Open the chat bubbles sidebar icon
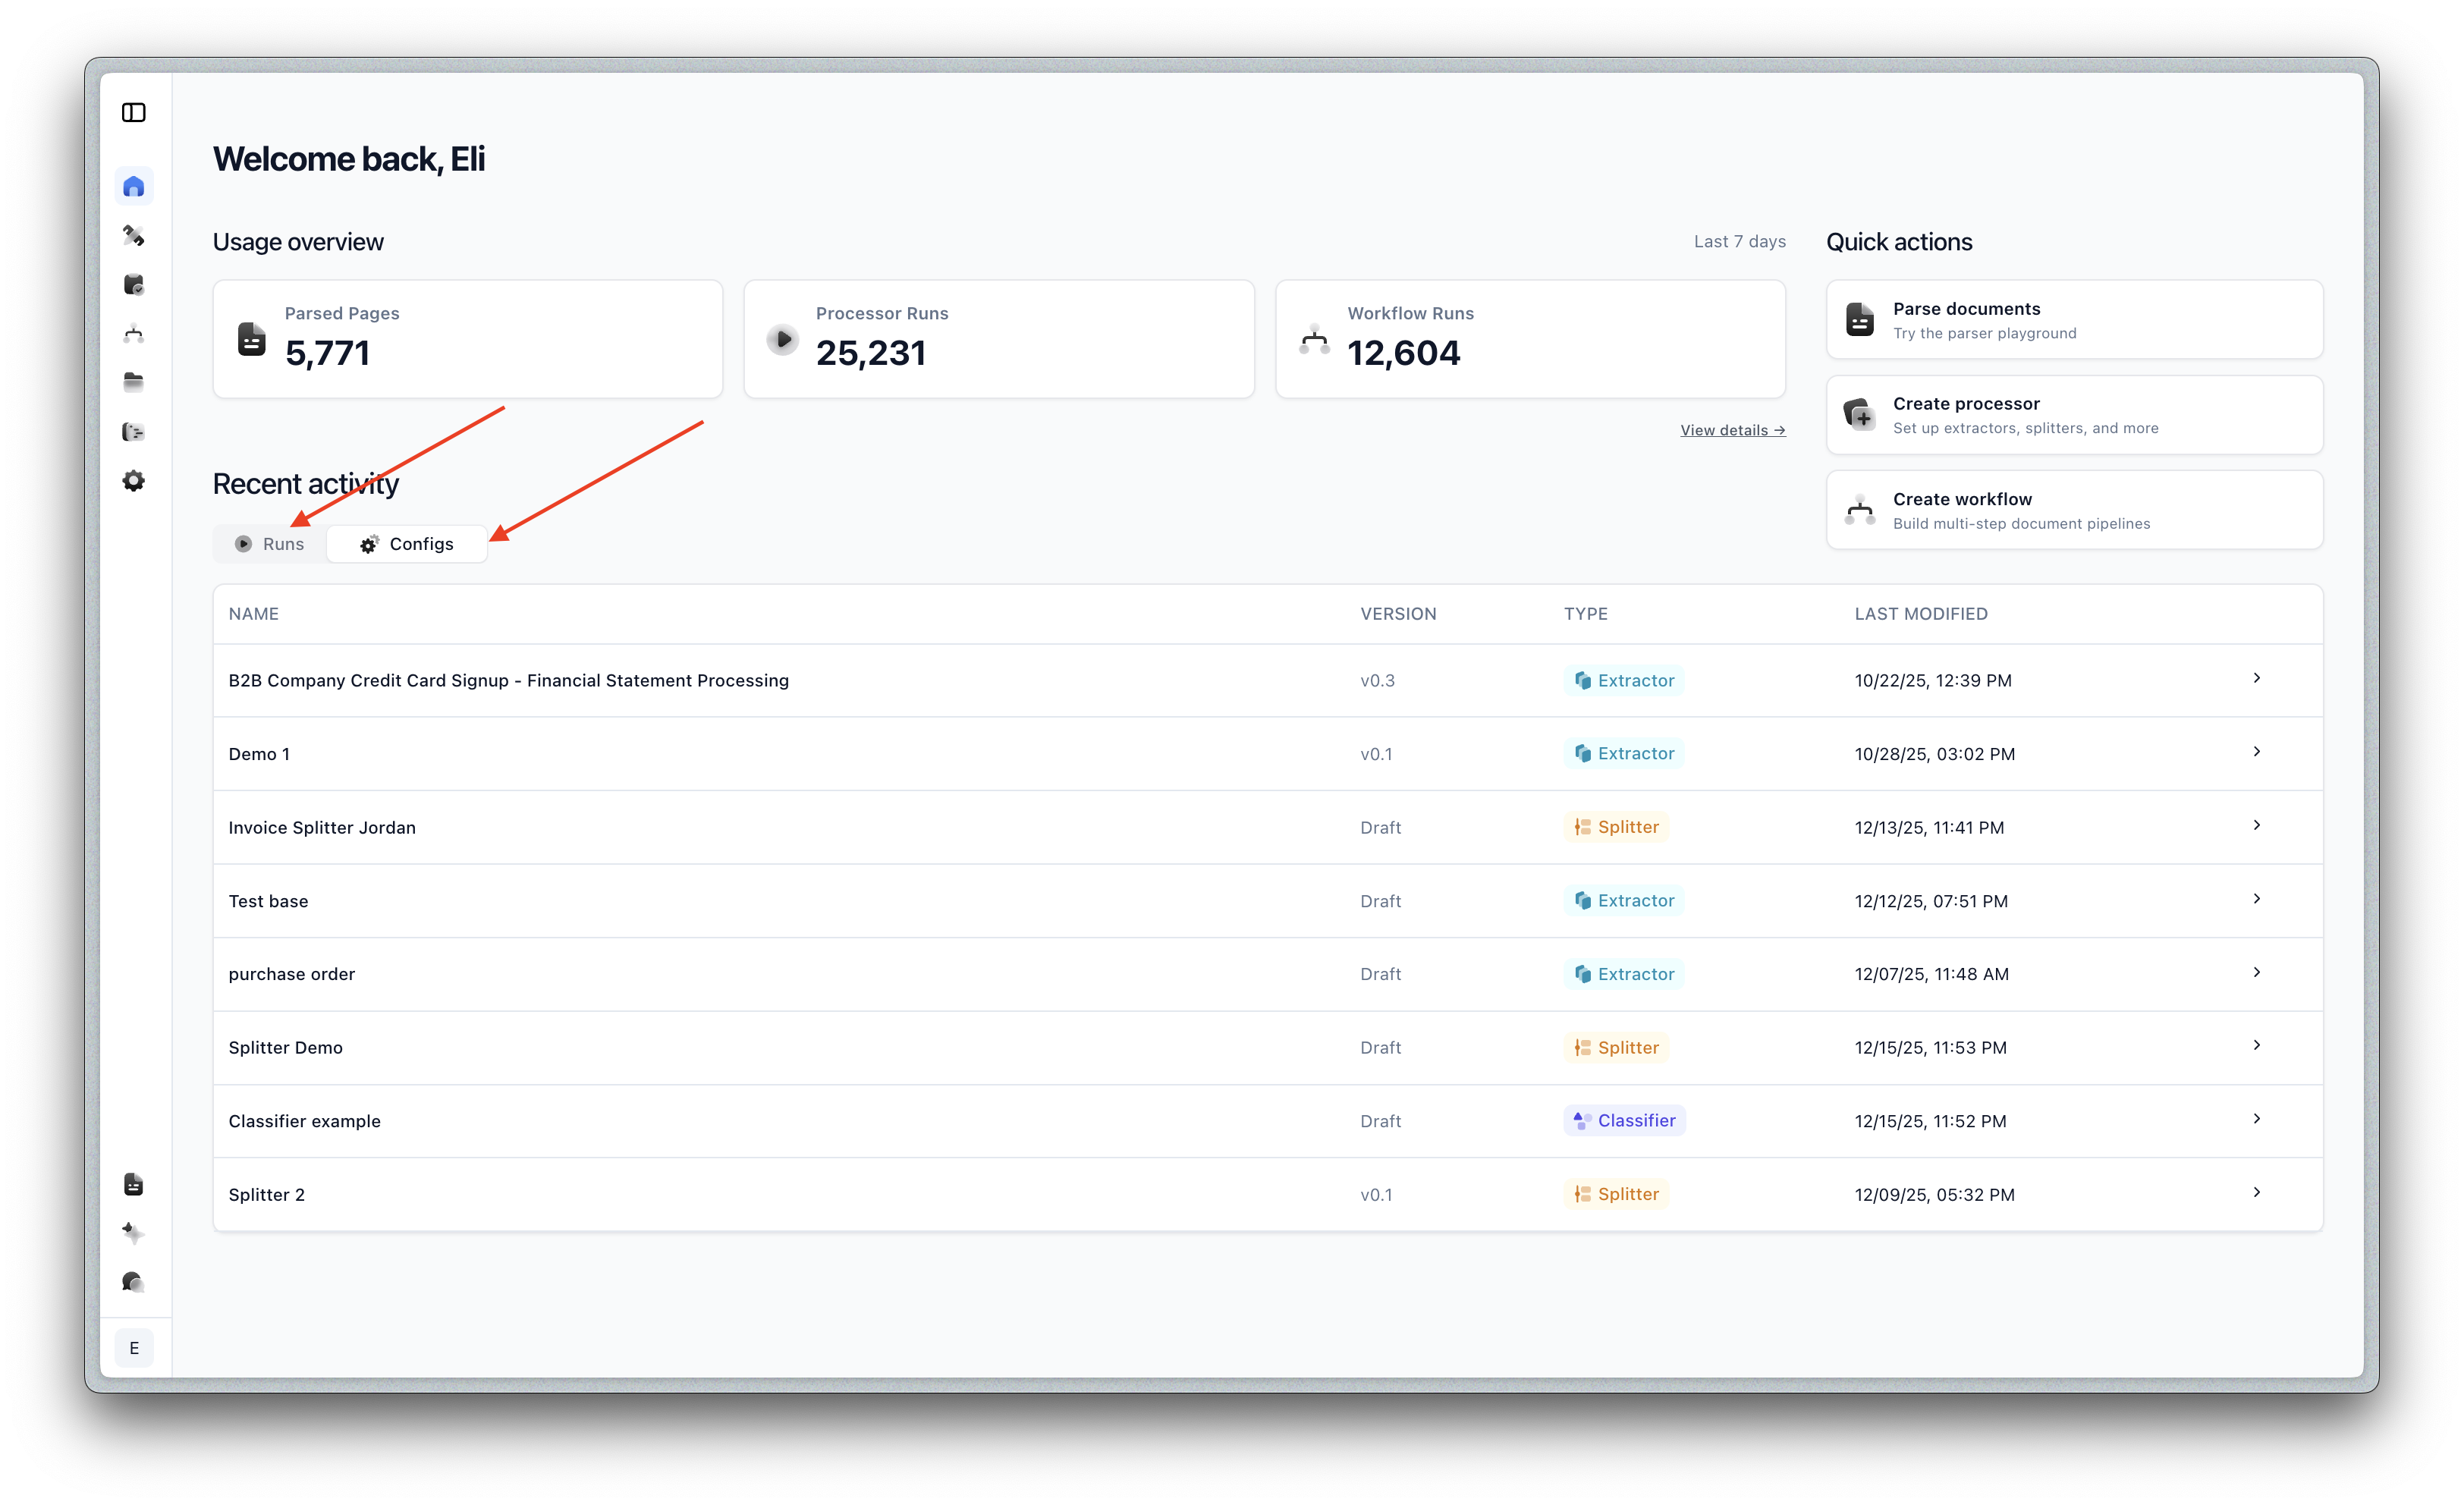The width and height of the screenshot is (2464, 1505). 134,1282
